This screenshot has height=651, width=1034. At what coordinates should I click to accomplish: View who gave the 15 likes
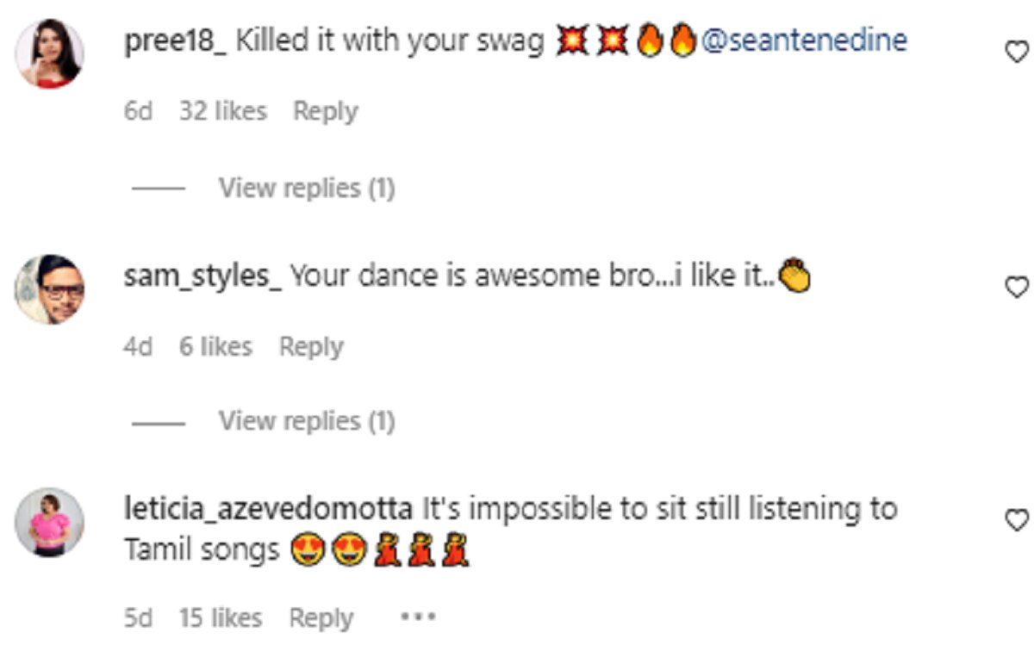click(x=220, y=617)
